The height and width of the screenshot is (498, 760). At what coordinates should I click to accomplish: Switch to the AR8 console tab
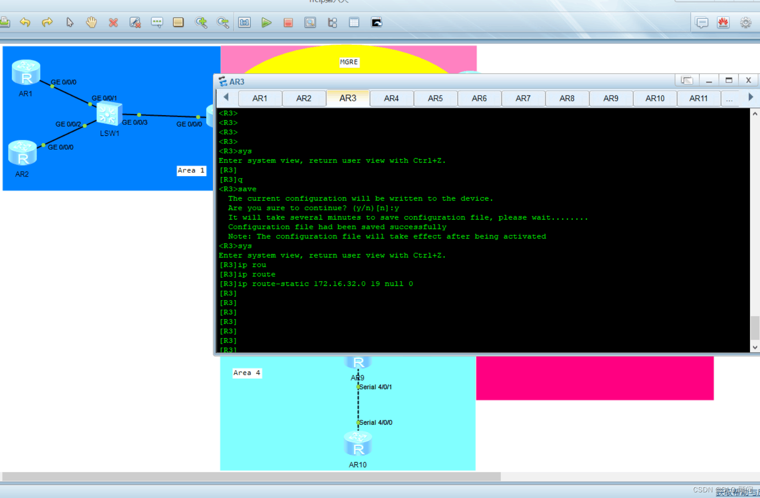point(567,98)
